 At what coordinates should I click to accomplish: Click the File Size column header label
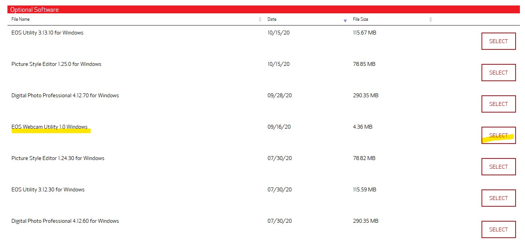coord(360,19)
